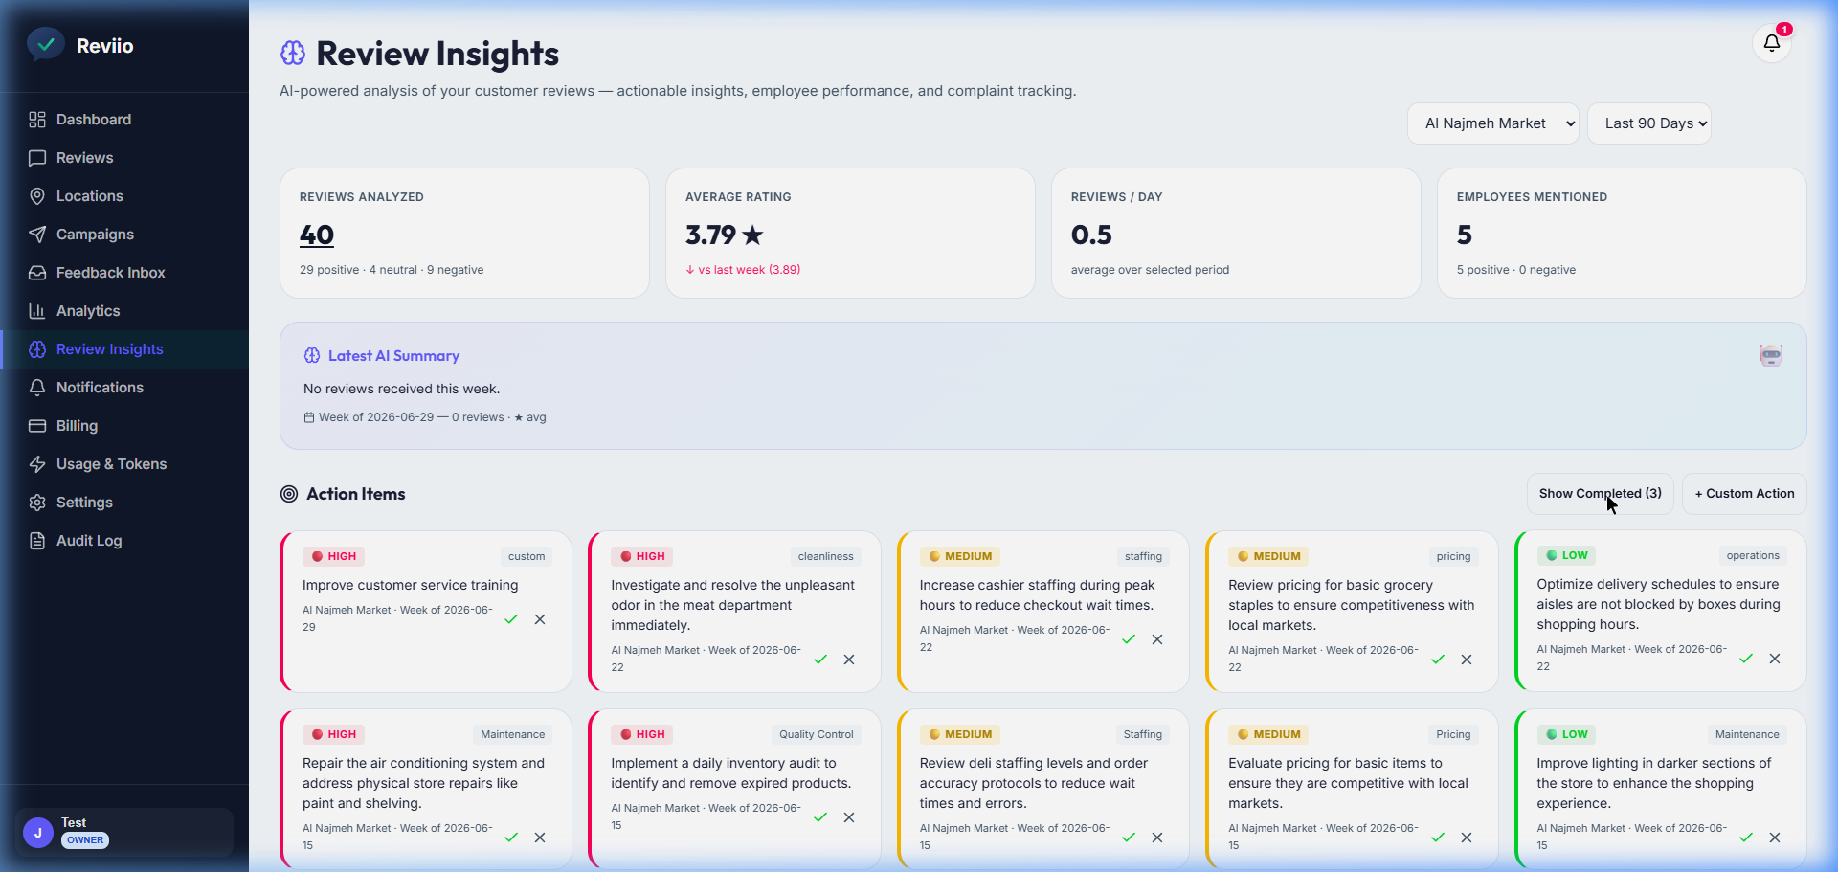Image resolution: width=1838 pixels, height=872 pixels.
Task: Open Locations in the sidebar
Action: [x=124, y=196]
